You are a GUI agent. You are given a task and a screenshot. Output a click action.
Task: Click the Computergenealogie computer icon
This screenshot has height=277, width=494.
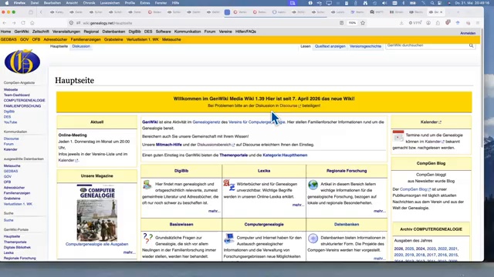(229, 239)
